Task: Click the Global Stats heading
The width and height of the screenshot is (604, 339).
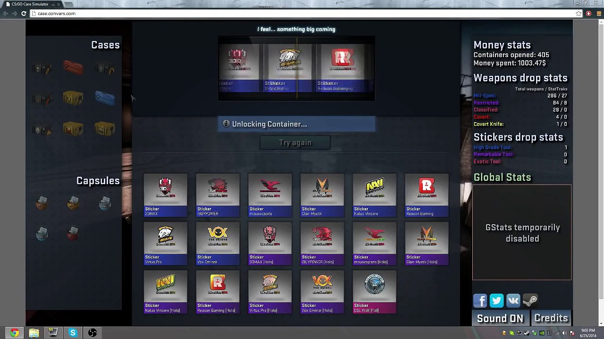Action: click(x=502, y=178)
